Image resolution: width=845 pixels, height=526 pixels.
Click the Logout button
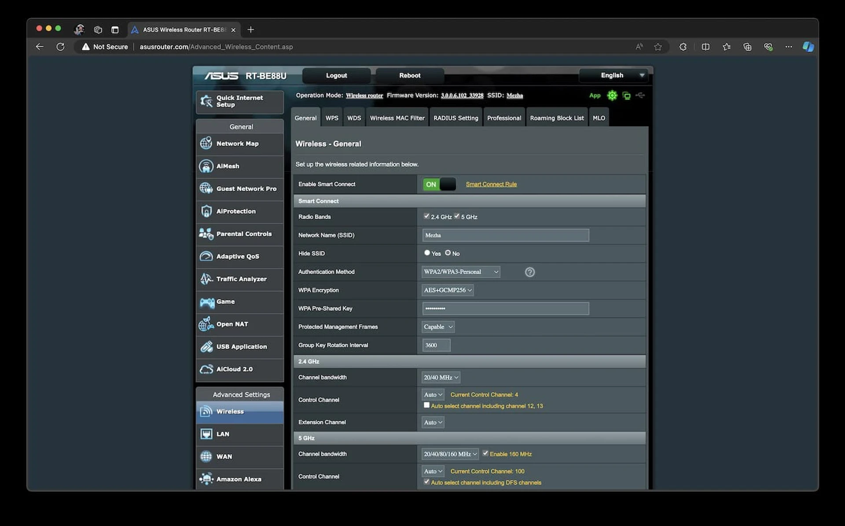[336, 76]
